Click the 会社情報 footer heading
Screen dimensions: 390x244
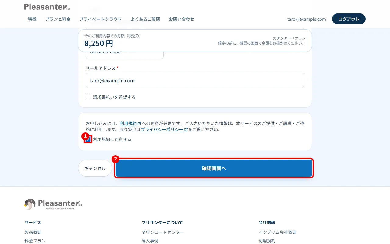[267, 223]
